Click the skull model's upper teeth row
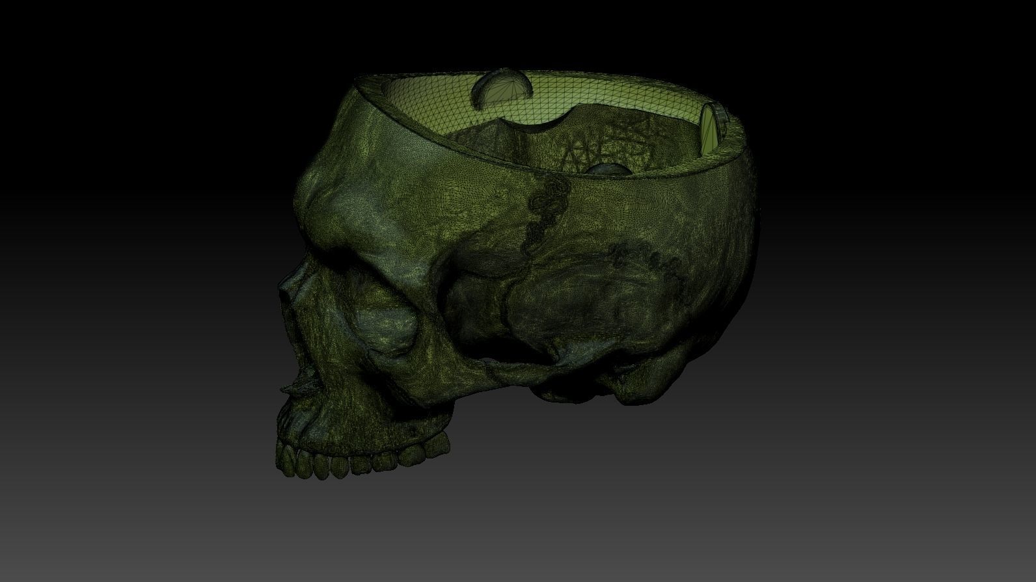Screen dimensions: 1036x582 [x=362, y=458]
